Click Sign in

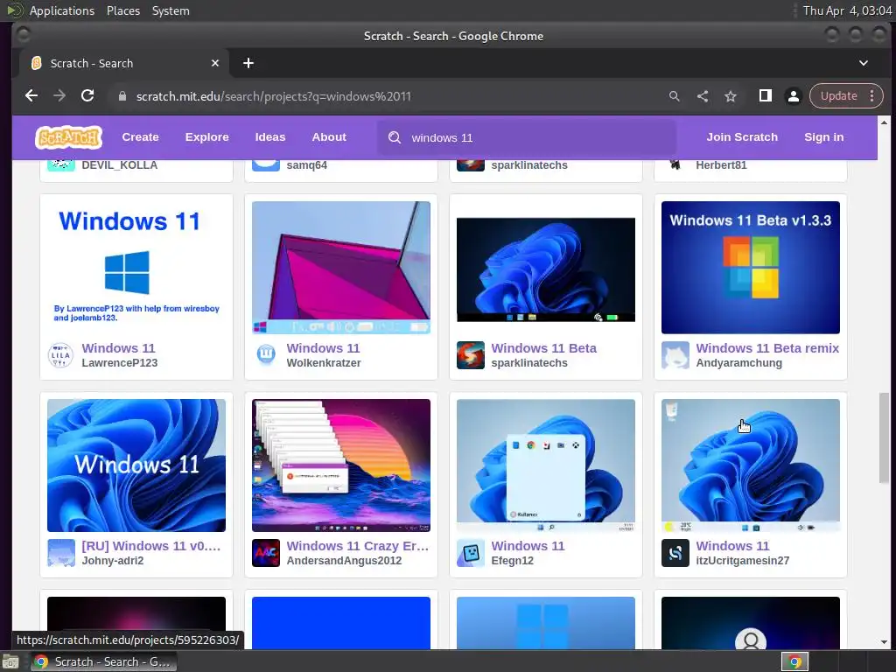click(x=823, y=137)
